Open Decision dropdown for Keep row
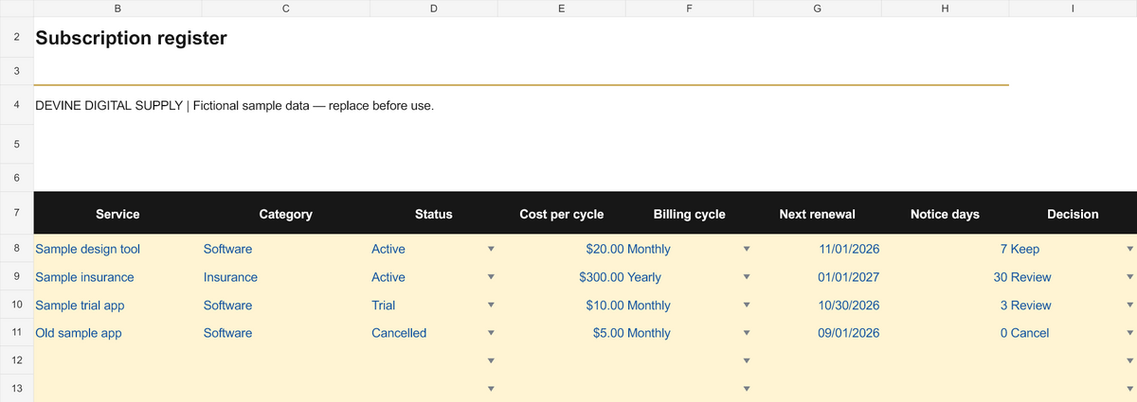This screenshot has width=1137, height=402. coord(1129,249)
